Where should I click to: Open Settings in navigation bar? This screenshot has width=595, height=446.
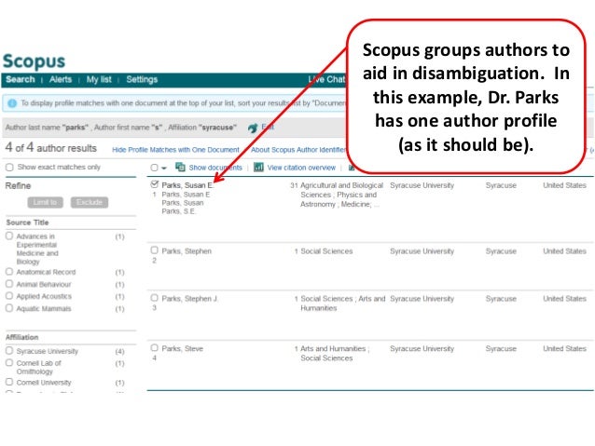142,79
